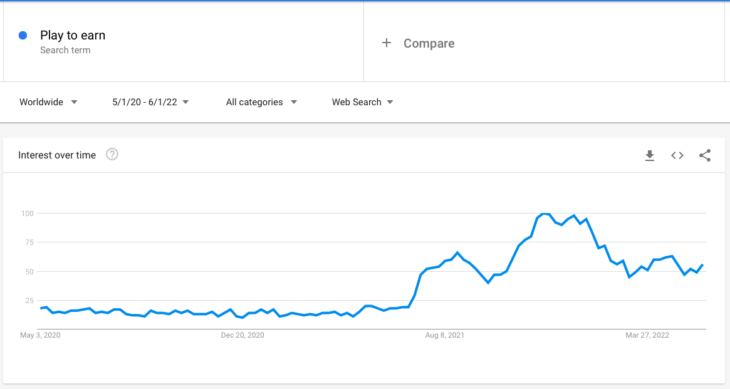Image resolution: width=730 pixels, height=389 pixels.
Task: Click the Compare button
Action: click(x=429, y=43)
